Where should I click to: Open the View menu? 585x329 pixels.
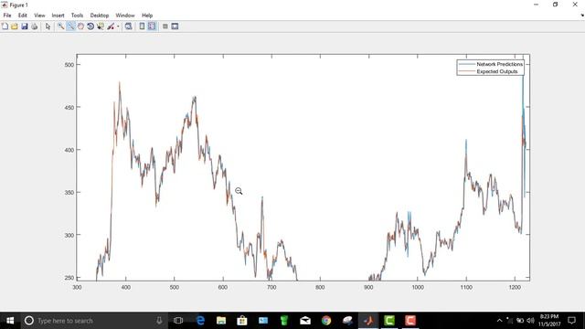(39, 16)
